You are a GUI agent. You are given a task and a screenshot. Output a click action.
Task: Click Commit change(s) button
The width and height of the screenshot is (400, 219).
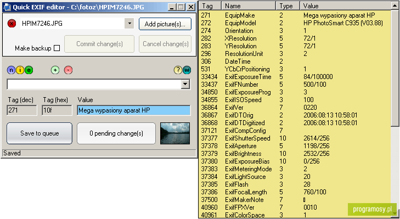point(99,44)
